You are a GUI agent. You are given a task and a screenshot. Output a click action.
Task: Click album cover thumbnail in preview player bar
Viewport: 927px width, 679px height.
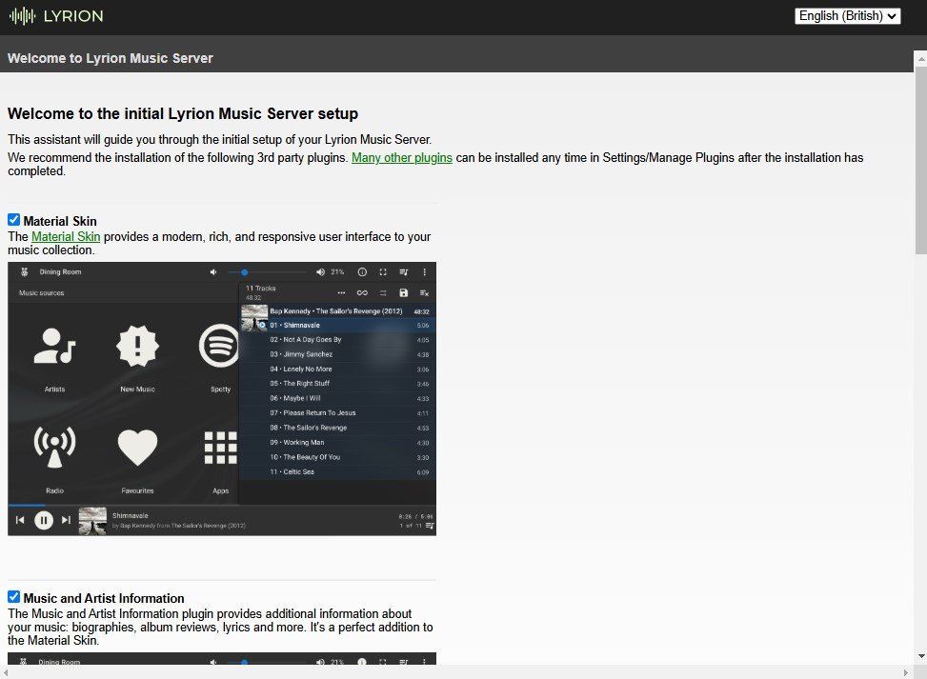coord(92,521)
